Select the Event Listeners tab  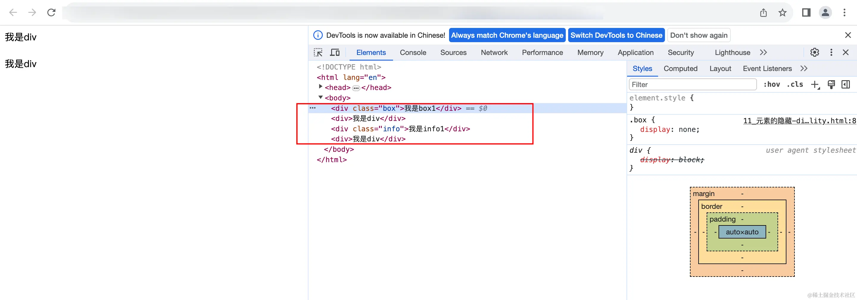pos(767,68)
